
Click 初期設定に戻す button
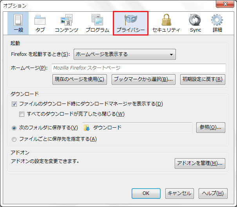point(203,79)
